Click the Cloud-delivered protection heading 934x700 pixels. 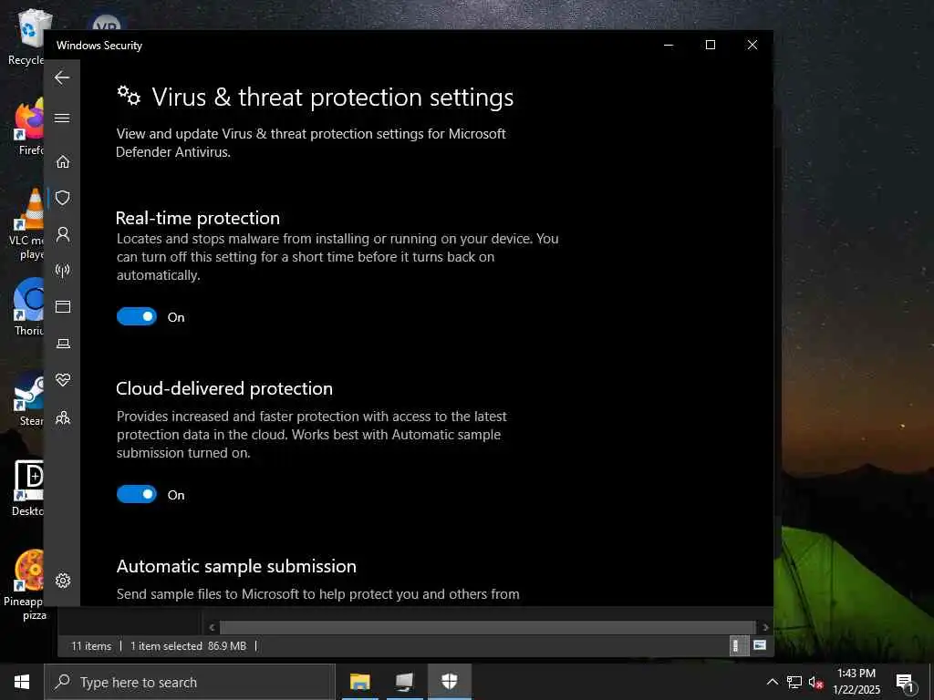click(x=224, y=388)
